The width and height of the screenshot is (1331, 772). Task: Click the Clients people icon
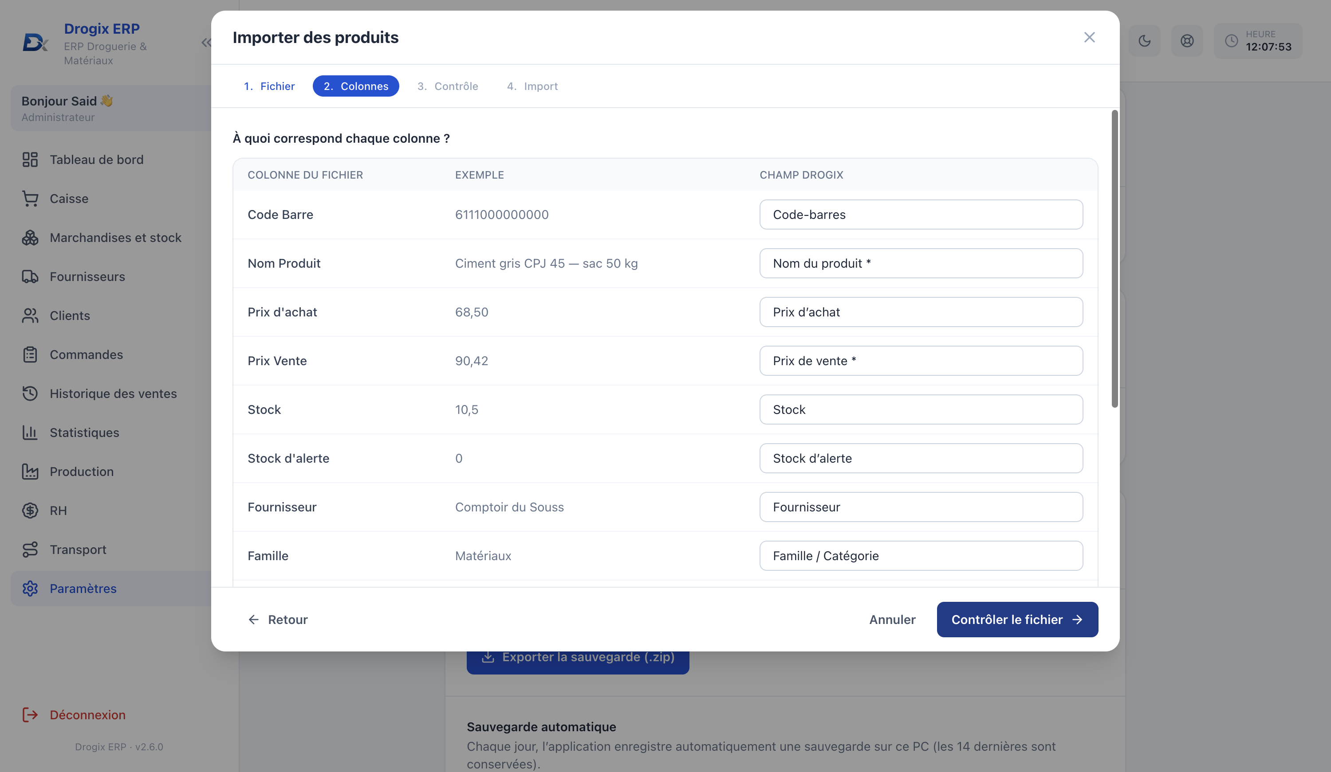click(30, 316)
